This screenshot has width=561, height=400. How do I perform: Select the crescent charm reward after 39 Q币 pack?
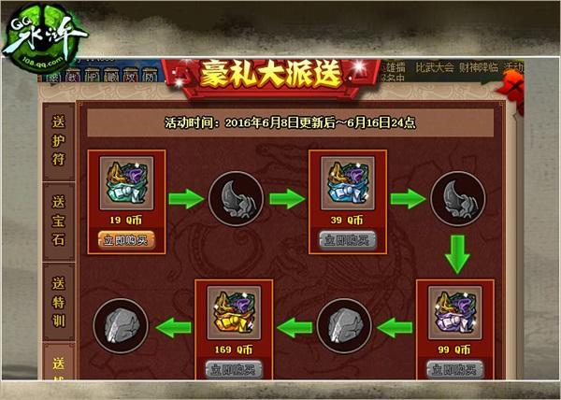click(458, 199)
